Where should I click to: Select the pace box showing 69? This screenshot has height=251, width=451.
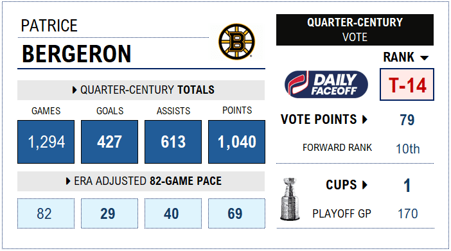coord(236,213)
